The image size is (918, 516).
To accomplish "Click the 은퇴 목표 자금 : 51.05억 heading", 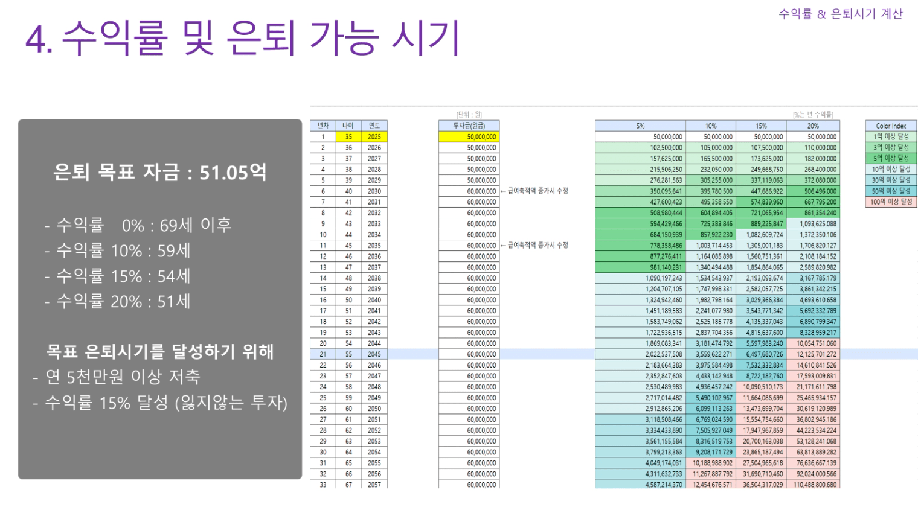I will click(x=160, y=172).
